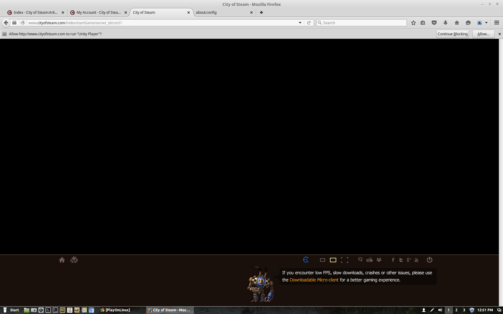
Task: Launch the screenshot camera taskbar icon
Action: (x=34, y=310)
